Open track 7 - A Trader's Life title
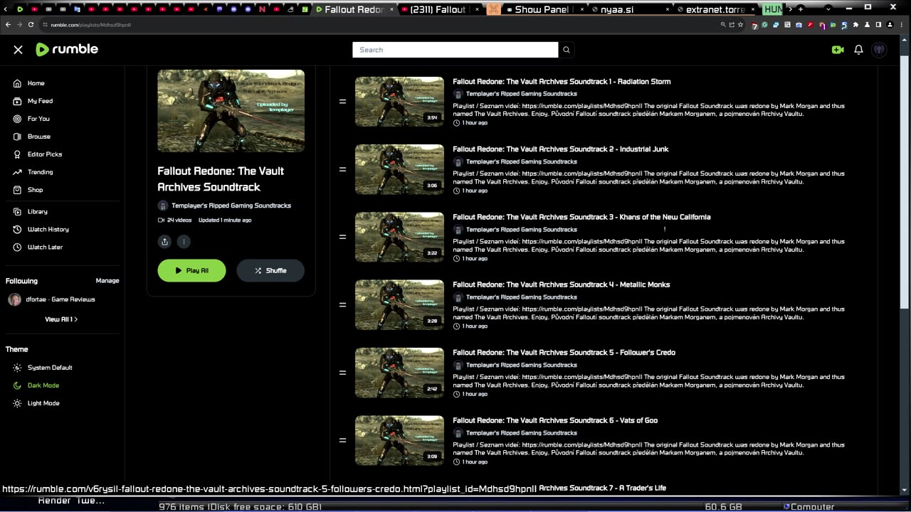 point(602,488)
